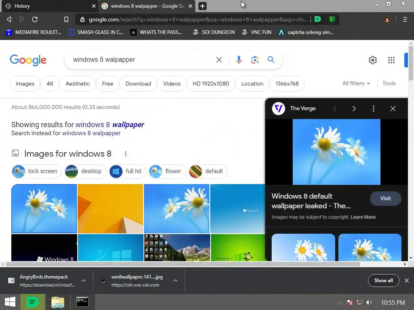The image size is (414, 310).
Task: Select the full hd image chip
Action: pos(127,171)
